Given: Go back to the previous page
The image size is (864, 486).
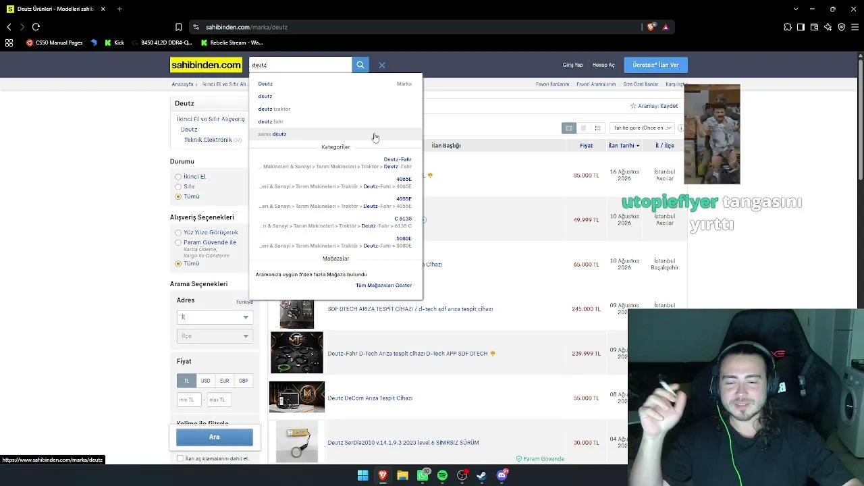Looking at the screenshot, I should coord(9,27).
